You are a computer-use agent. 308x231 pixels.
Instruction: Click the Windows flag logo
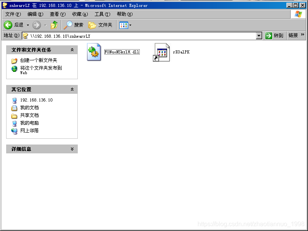pos(298,14)
